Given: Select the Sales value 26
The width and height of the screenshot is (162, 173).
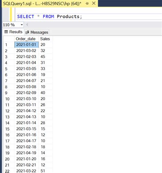Looking at the screenshot, I should click(x=45, y=105).
